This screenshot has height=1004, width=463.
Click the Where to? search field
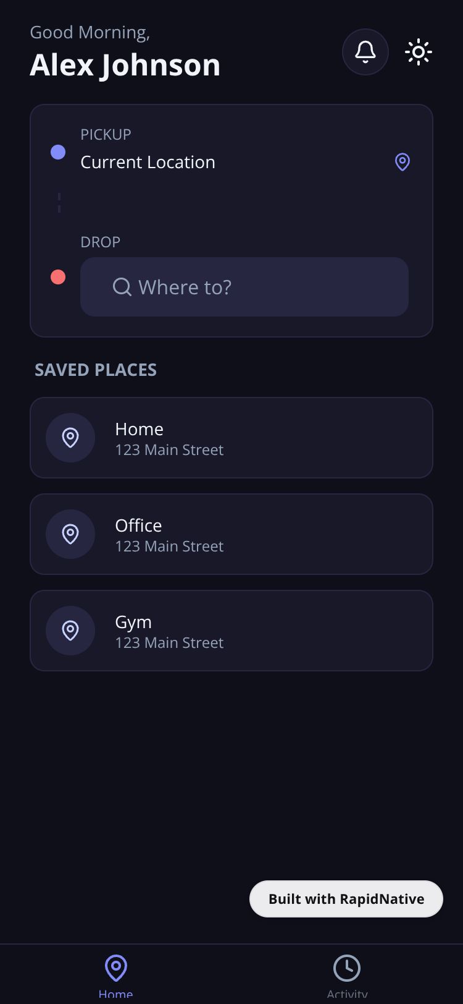click(259, 287)
